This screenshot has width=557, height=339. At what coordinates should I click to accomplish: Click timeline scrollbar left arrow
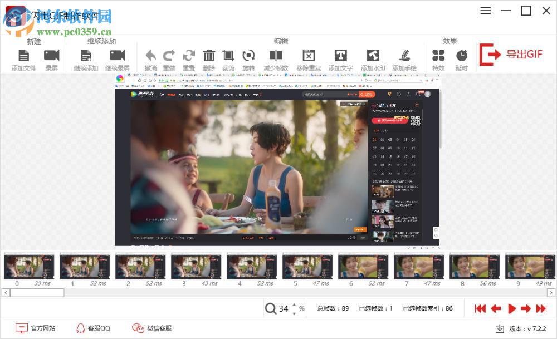coord(6,293)
